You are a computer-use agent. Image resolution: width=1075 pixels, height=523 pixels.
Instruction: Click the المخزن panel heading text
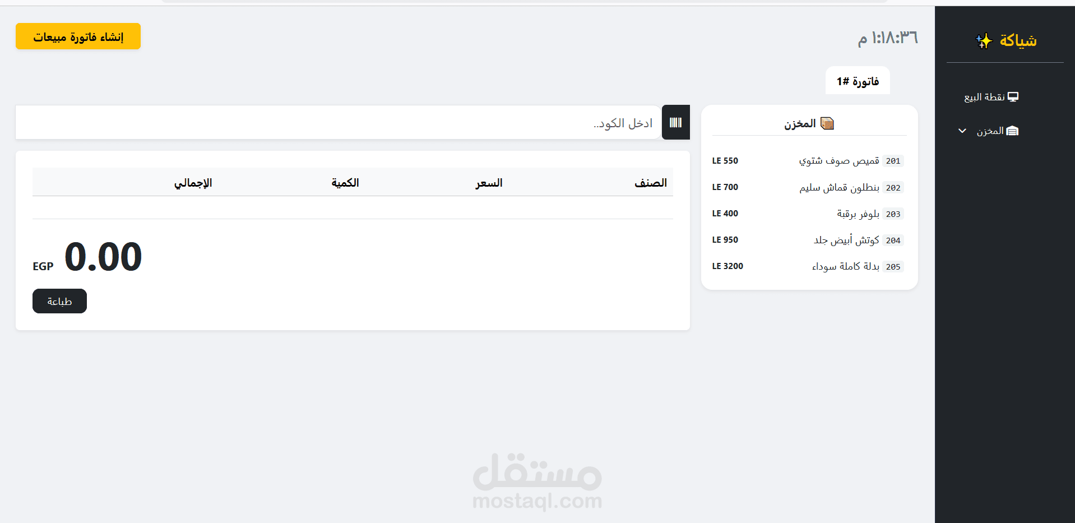(x=800, y=124)
